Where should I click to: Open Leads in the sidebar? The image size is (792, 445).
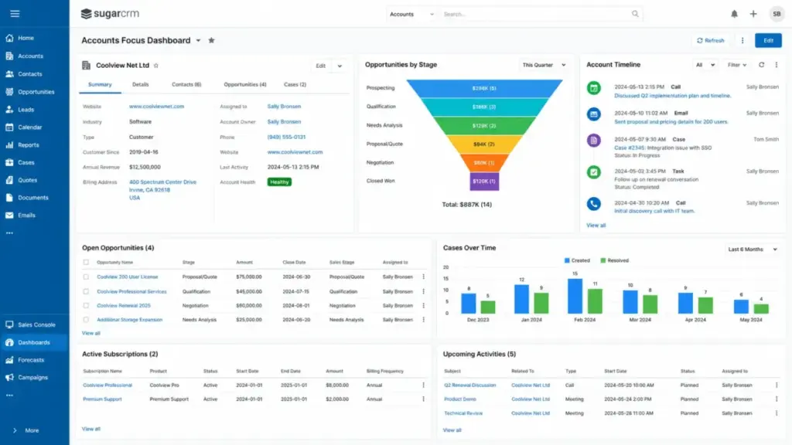(x=26, y=110)
